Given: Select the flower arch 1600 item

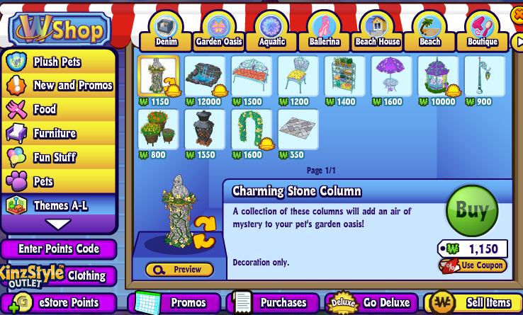Looking at the screenshot, I should point(251,130).
